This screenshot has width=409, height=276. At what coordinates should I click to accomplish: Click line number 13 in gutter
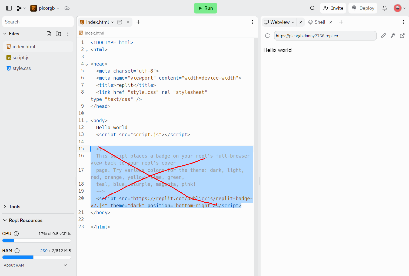(x=81, y=134)
